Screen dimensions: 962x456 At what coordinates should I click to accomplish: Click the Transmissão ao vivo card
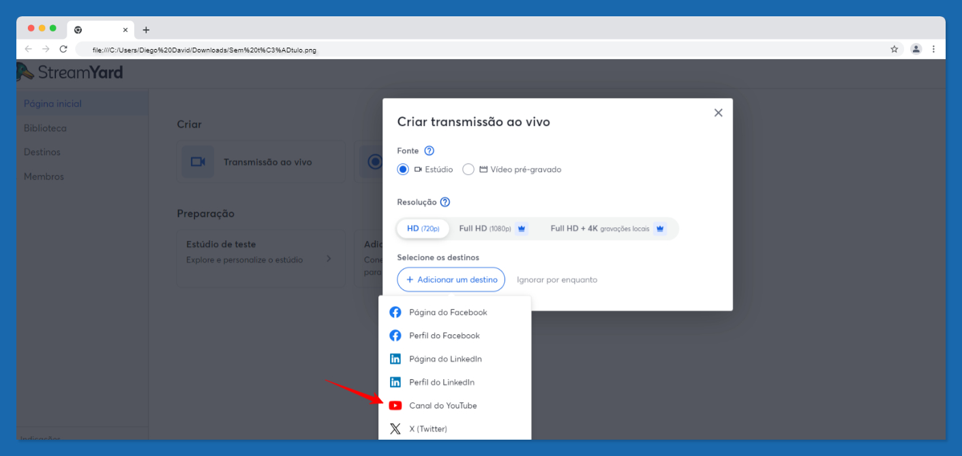261,162
